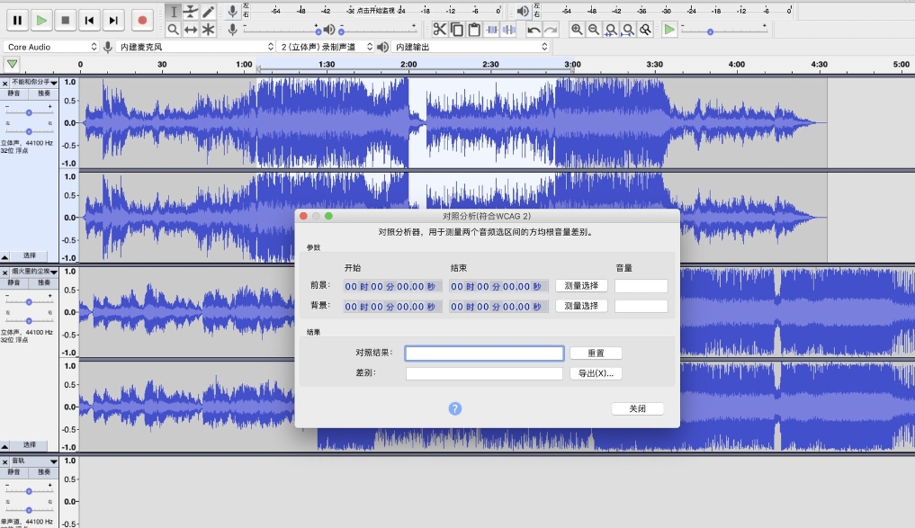Start playback with the green Play button
Image resolution: width=915 pixels, height=528 pixels.
pos(41,21)
